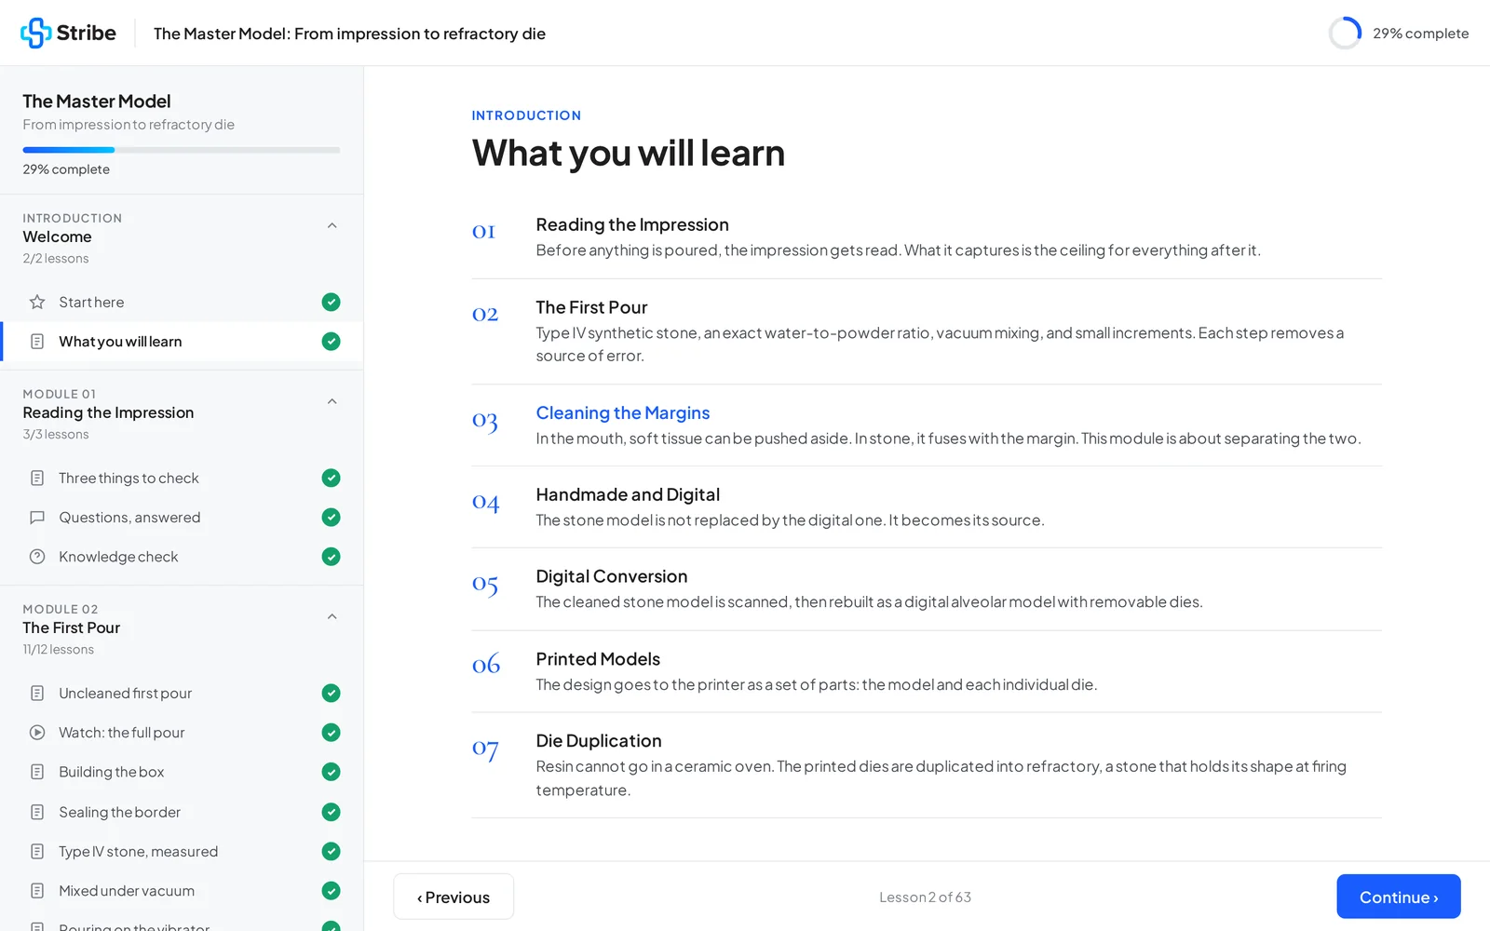Go back with the Previous button
This screenshot has width=1490, height=931.
click(x=454, y=897)
